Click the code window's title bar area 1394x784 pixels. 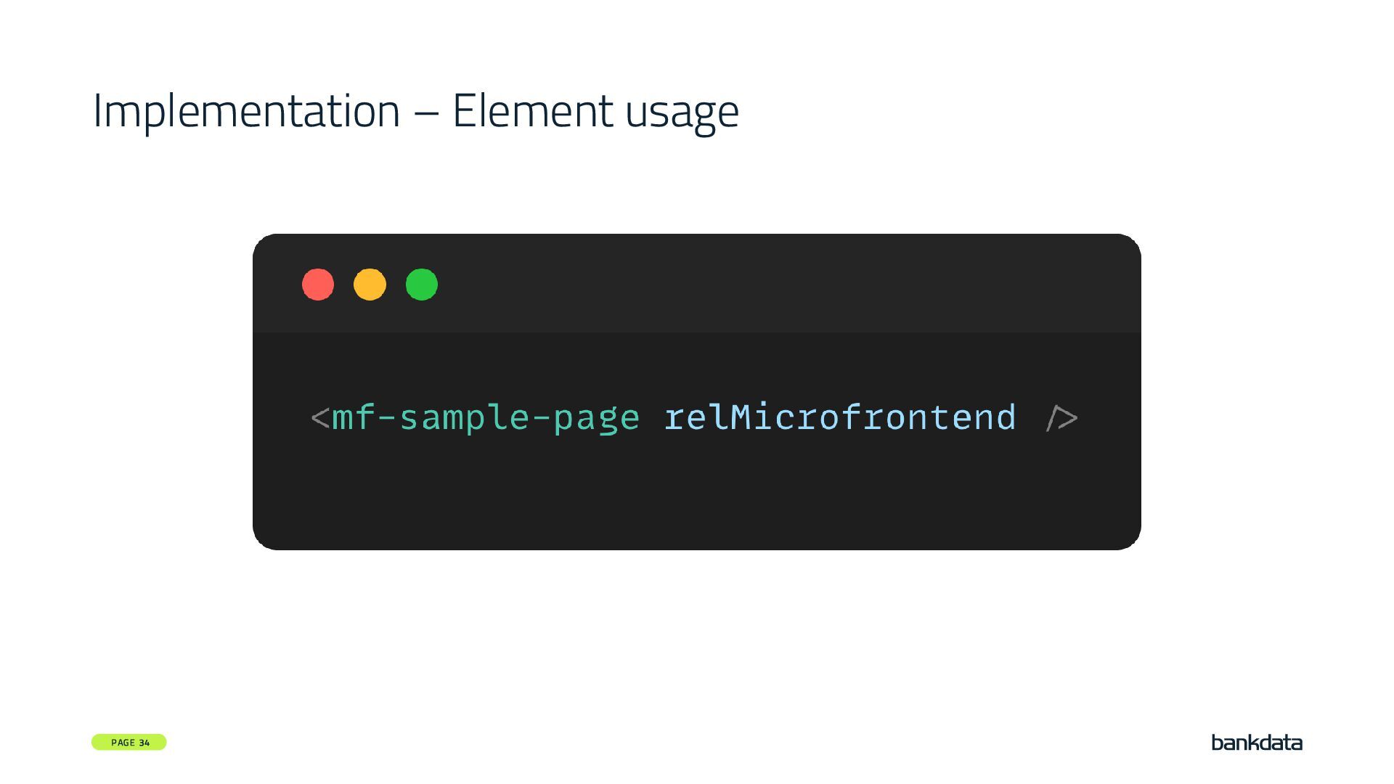tap(726, 285)
